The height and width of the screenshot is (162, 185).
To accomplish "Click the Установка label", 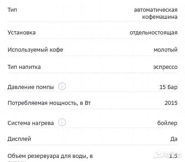I will click(22, 32).
